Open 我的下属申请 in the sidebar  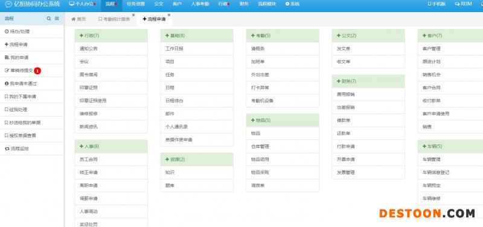32,97
